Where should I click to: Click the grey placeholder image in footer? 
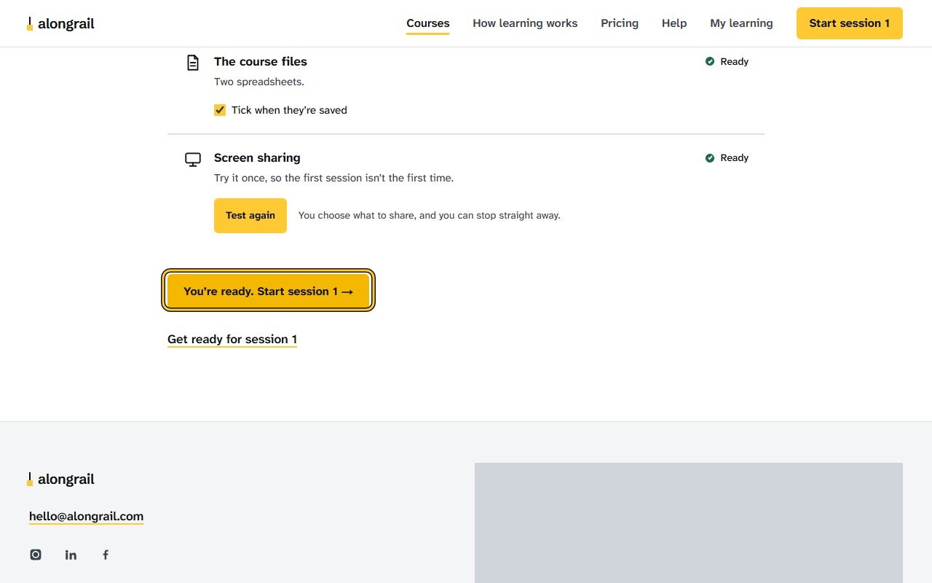689,523
